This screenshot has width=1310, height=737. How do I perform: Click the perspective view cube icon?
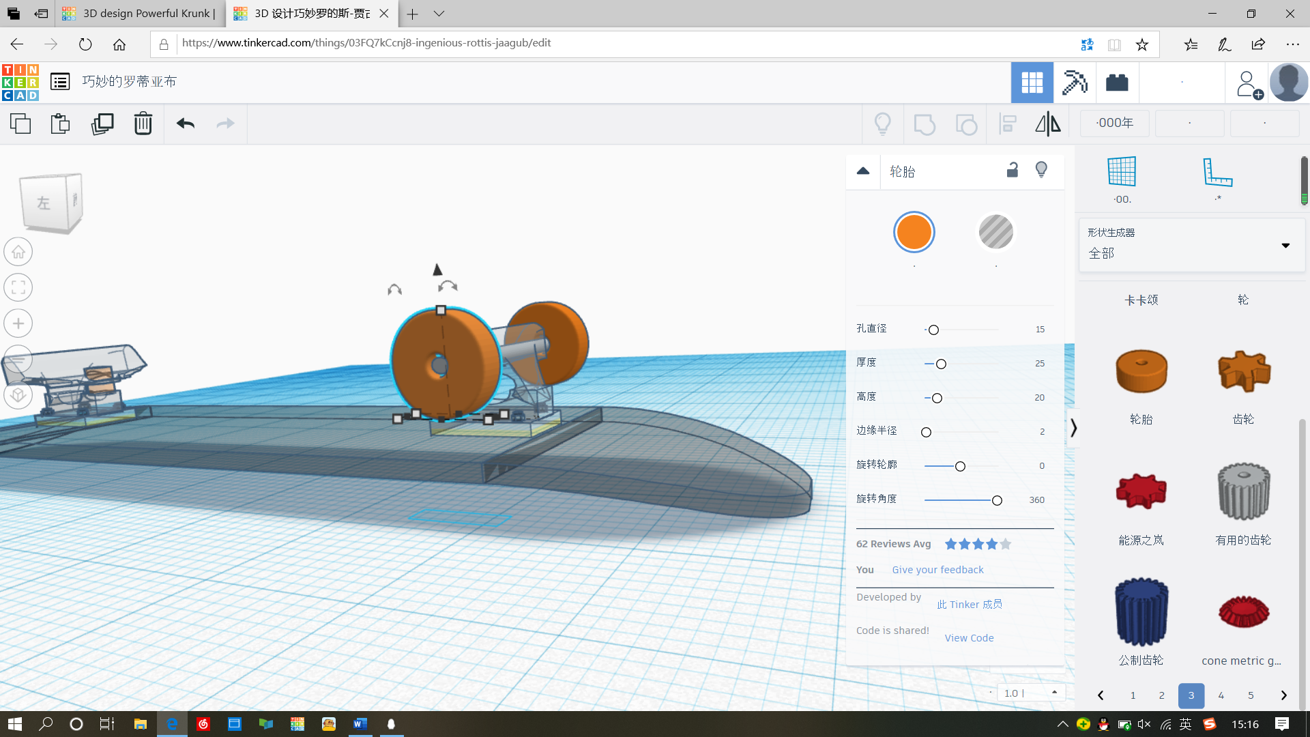pyautogui.click(x=18, y=395)
